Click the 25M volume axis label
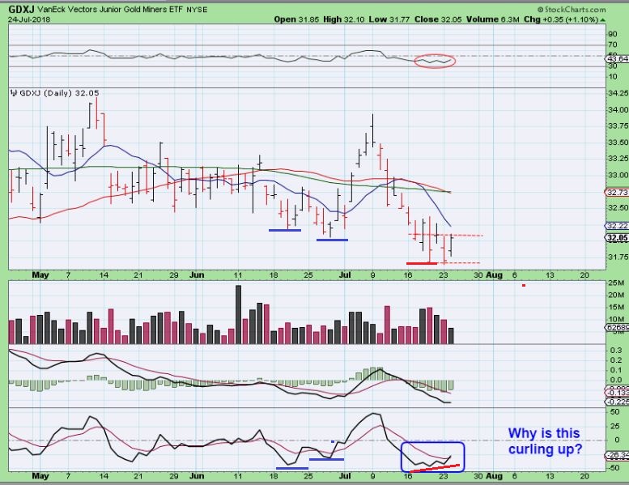This screenshot has width=629, height=485. click(616, 283)
